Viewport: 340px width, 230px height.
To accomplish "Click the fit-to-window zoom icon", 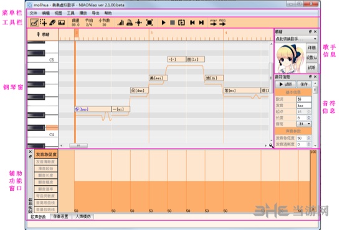I will tap(149, 22).
